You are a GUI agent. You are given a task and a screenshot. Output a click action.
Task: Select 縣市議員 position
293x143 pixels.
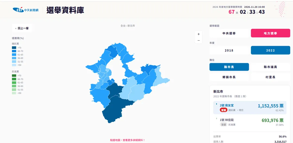pyautogui.click(x=270, y=67)
